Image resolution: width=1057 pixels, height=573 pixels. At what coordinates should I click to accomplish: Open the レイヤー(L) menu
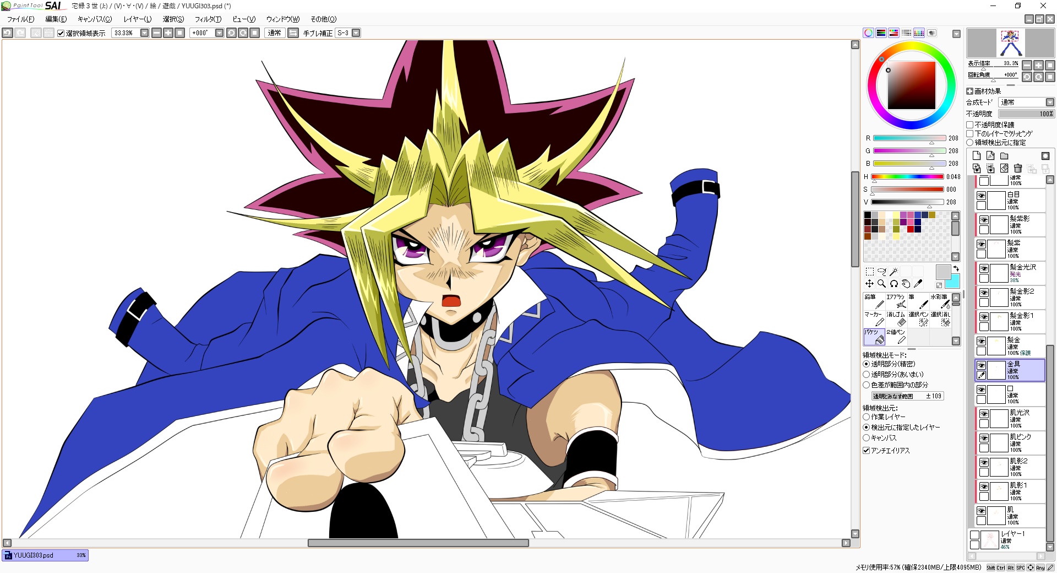[137, 19]
